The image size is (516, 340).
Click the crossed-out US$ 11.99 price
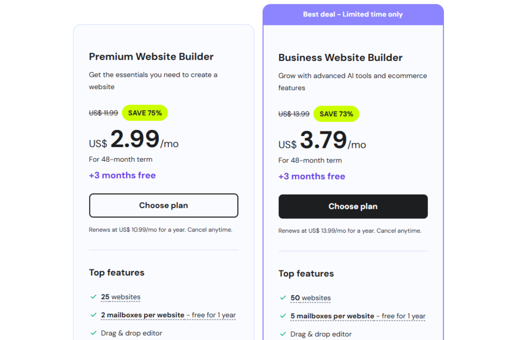[x=104, y=113]
